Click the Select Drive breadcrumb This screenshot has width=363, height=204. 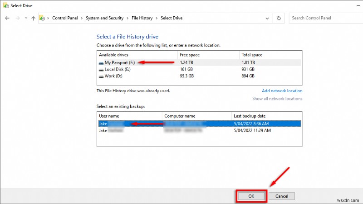[172, 18]
